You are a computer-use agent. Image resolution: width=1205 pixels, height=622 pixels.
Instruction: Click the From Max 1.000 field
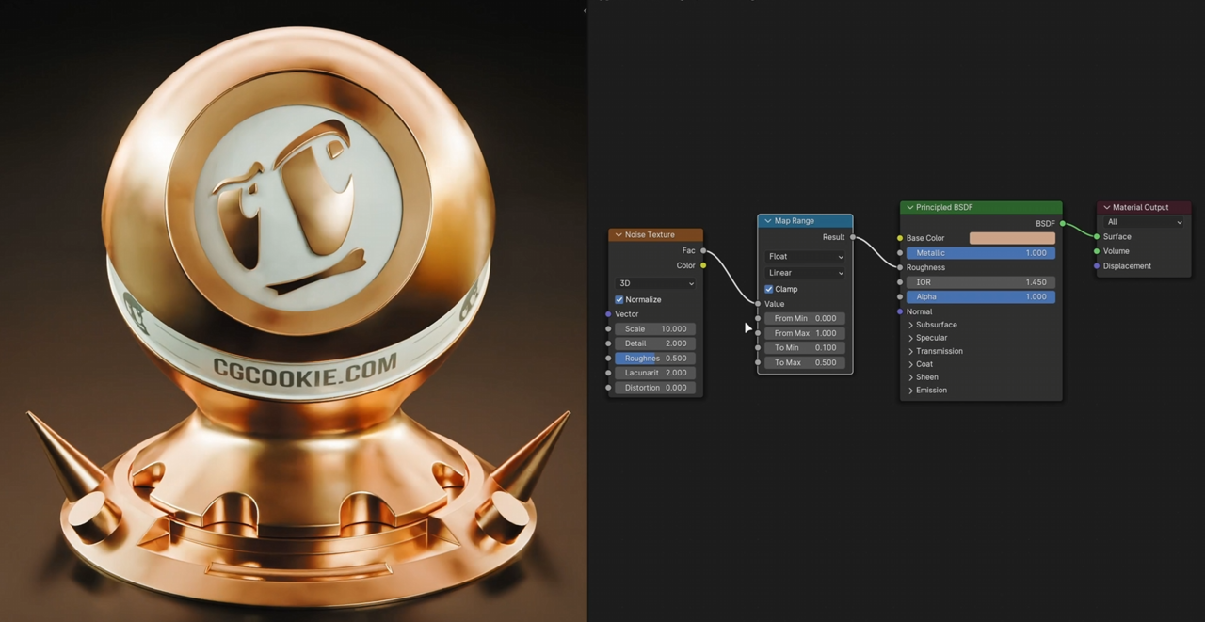pyautogui.click(x=806, y=333)
